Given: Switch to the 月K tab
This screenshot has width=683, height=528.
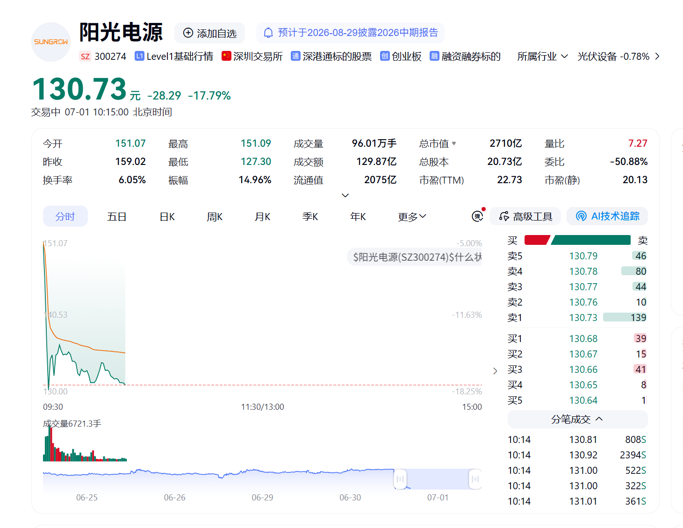Looking at the screenshot, I should (262, 217).
